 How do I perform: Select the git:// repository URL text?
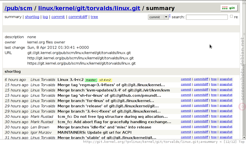[79, 53]
